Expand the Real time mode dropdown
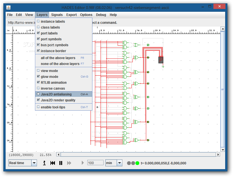 (x=34, y=163)
